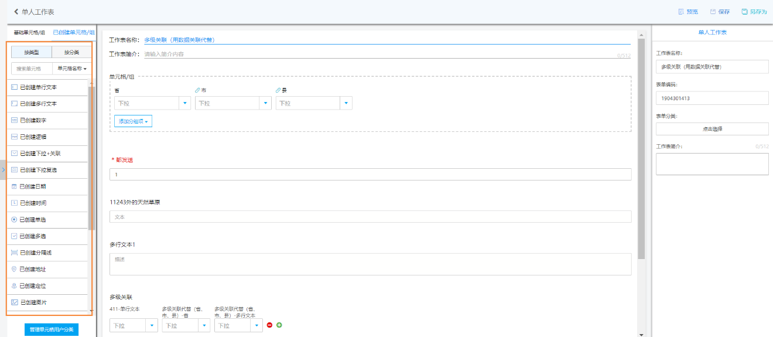Screen dimensions: 773x337
Task: Click the 多级关联 section label
Action: click(x=121, y=297)
